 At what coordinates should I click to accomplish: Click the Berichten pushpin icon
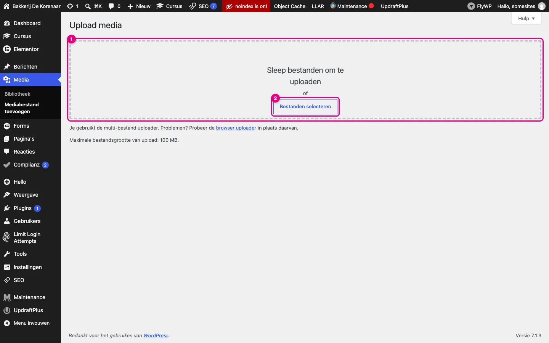[7, 67]
